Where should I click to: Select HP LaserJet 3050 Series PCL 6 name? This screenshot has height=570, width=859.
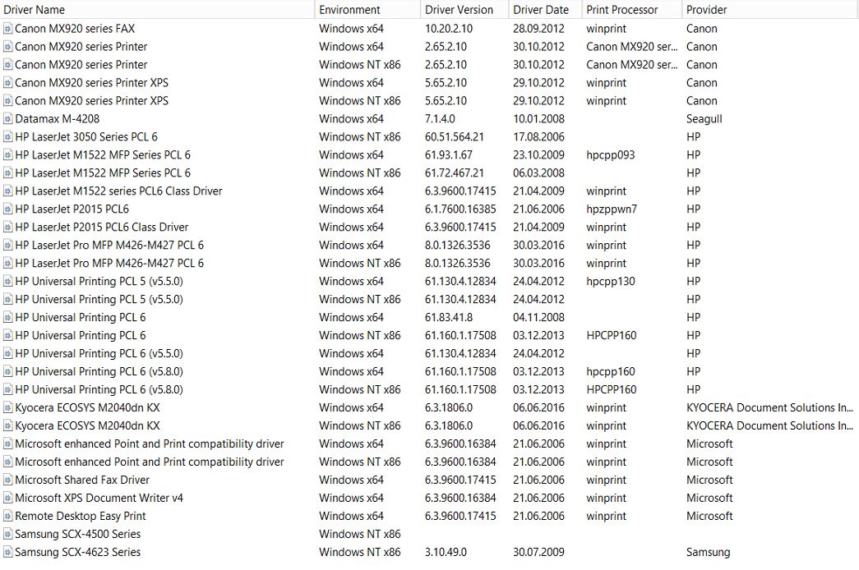click(x=86, y=137)
